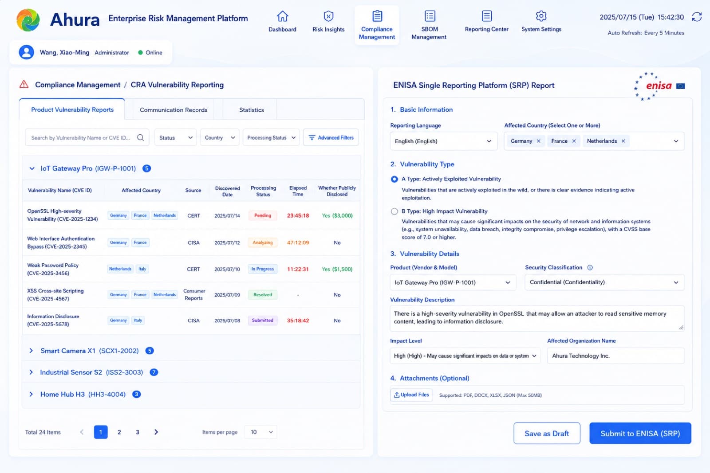Open the Dashboard home icon
Screen dimensions: 710x473
point(282,16)
